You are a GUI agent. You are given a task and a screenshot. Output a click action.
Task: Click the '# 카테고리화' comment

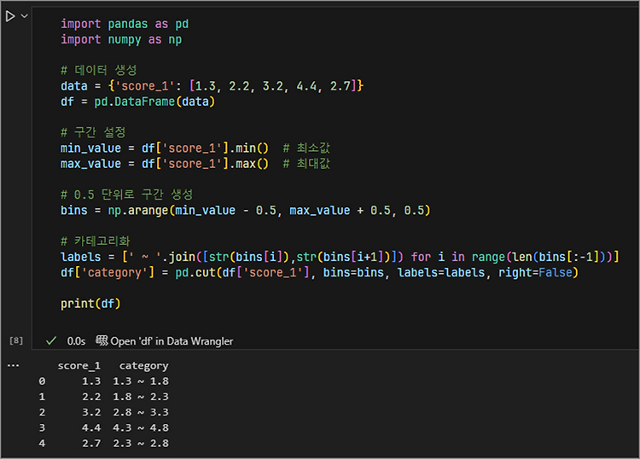95,241
